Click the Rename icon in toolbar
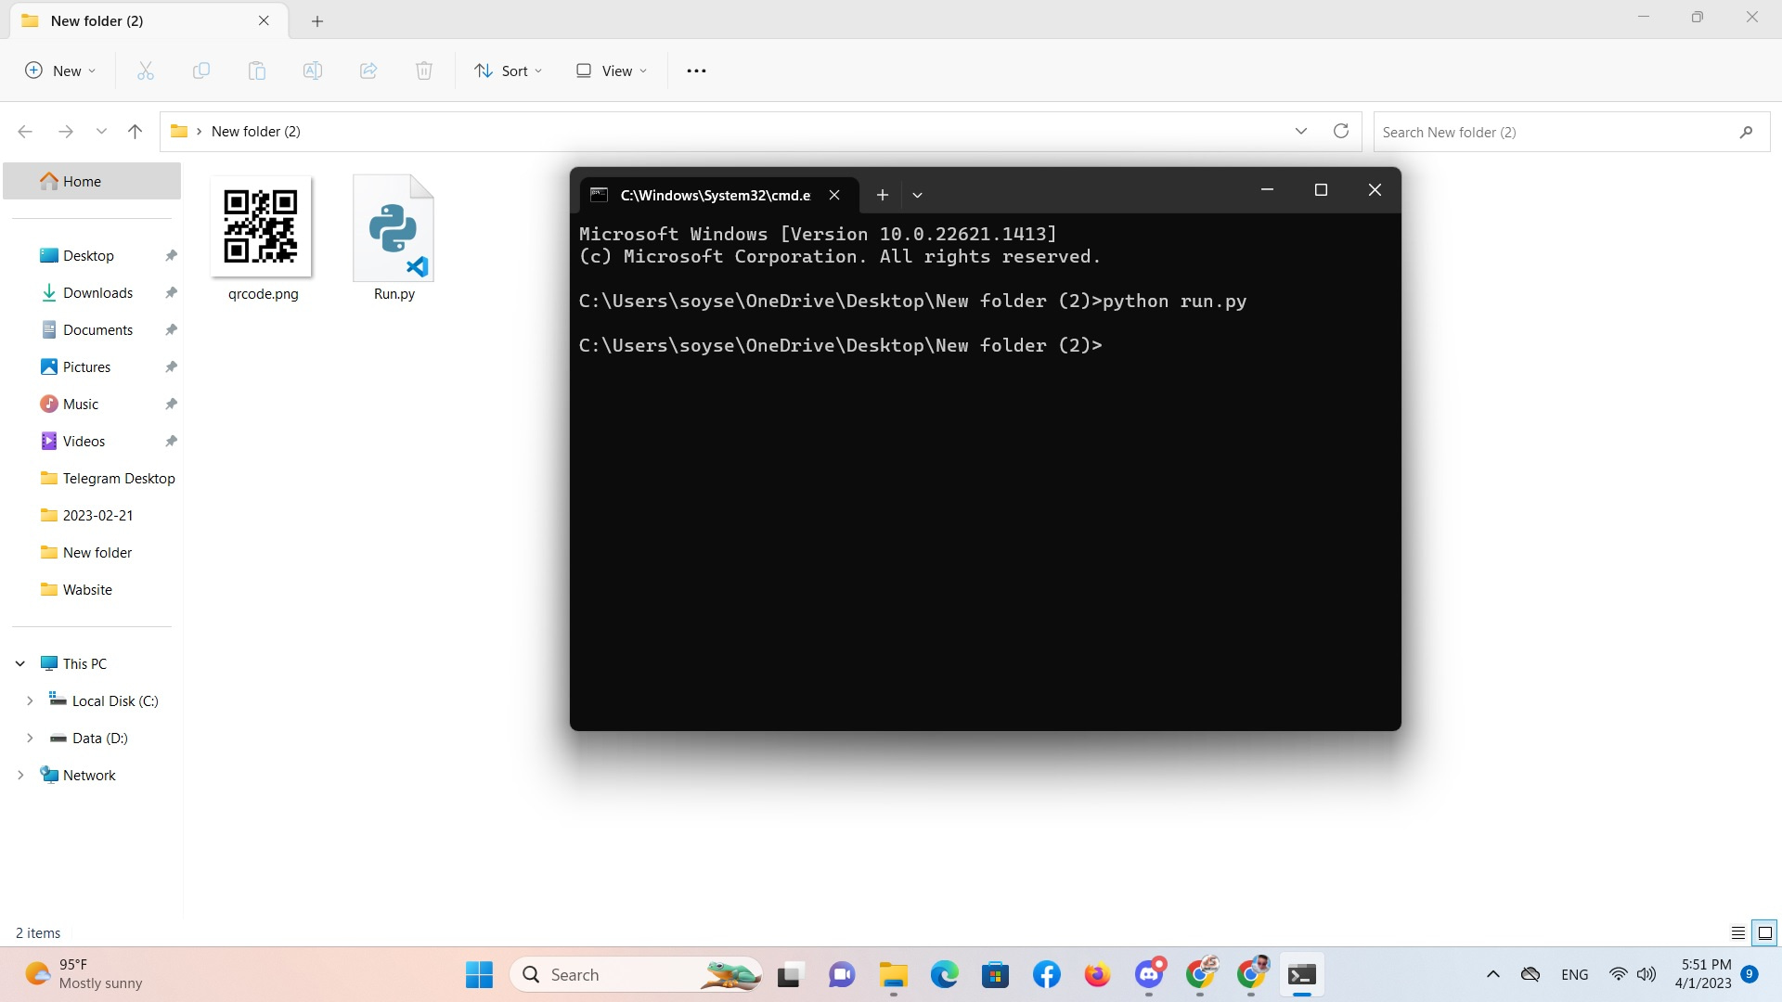The width and height of the screenshot is (1782, 1002). [x=313, y=71]
